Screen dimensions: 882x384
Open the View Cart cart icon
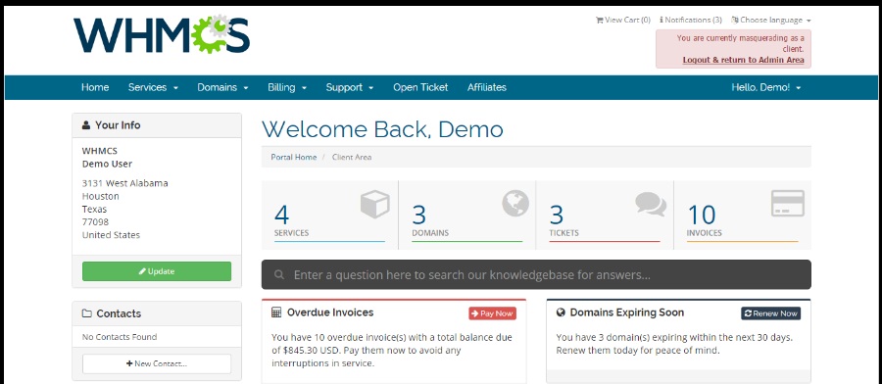point(599,21)
